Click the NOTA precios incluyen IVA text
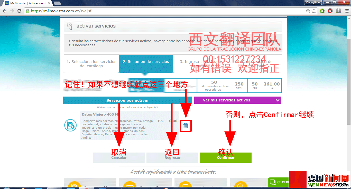 [127, 108]
